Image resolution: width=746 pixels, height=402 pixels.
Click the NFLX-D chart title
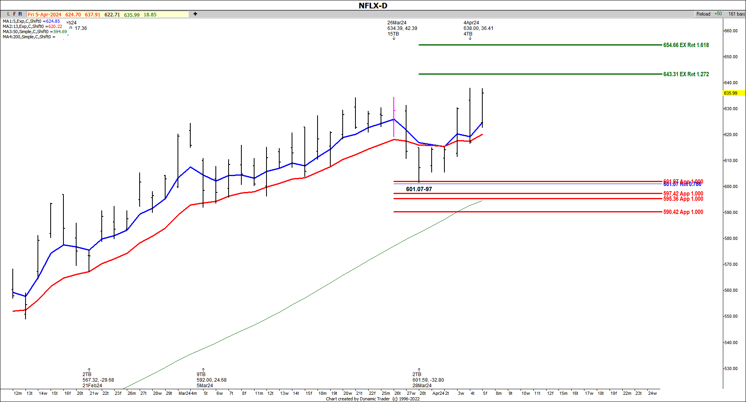(x=373, y=6)
